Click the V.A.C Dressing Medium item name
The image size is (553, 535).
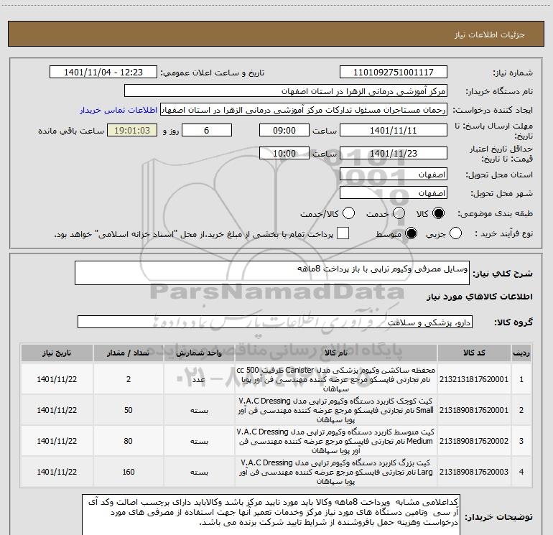(x=336, y=441)
